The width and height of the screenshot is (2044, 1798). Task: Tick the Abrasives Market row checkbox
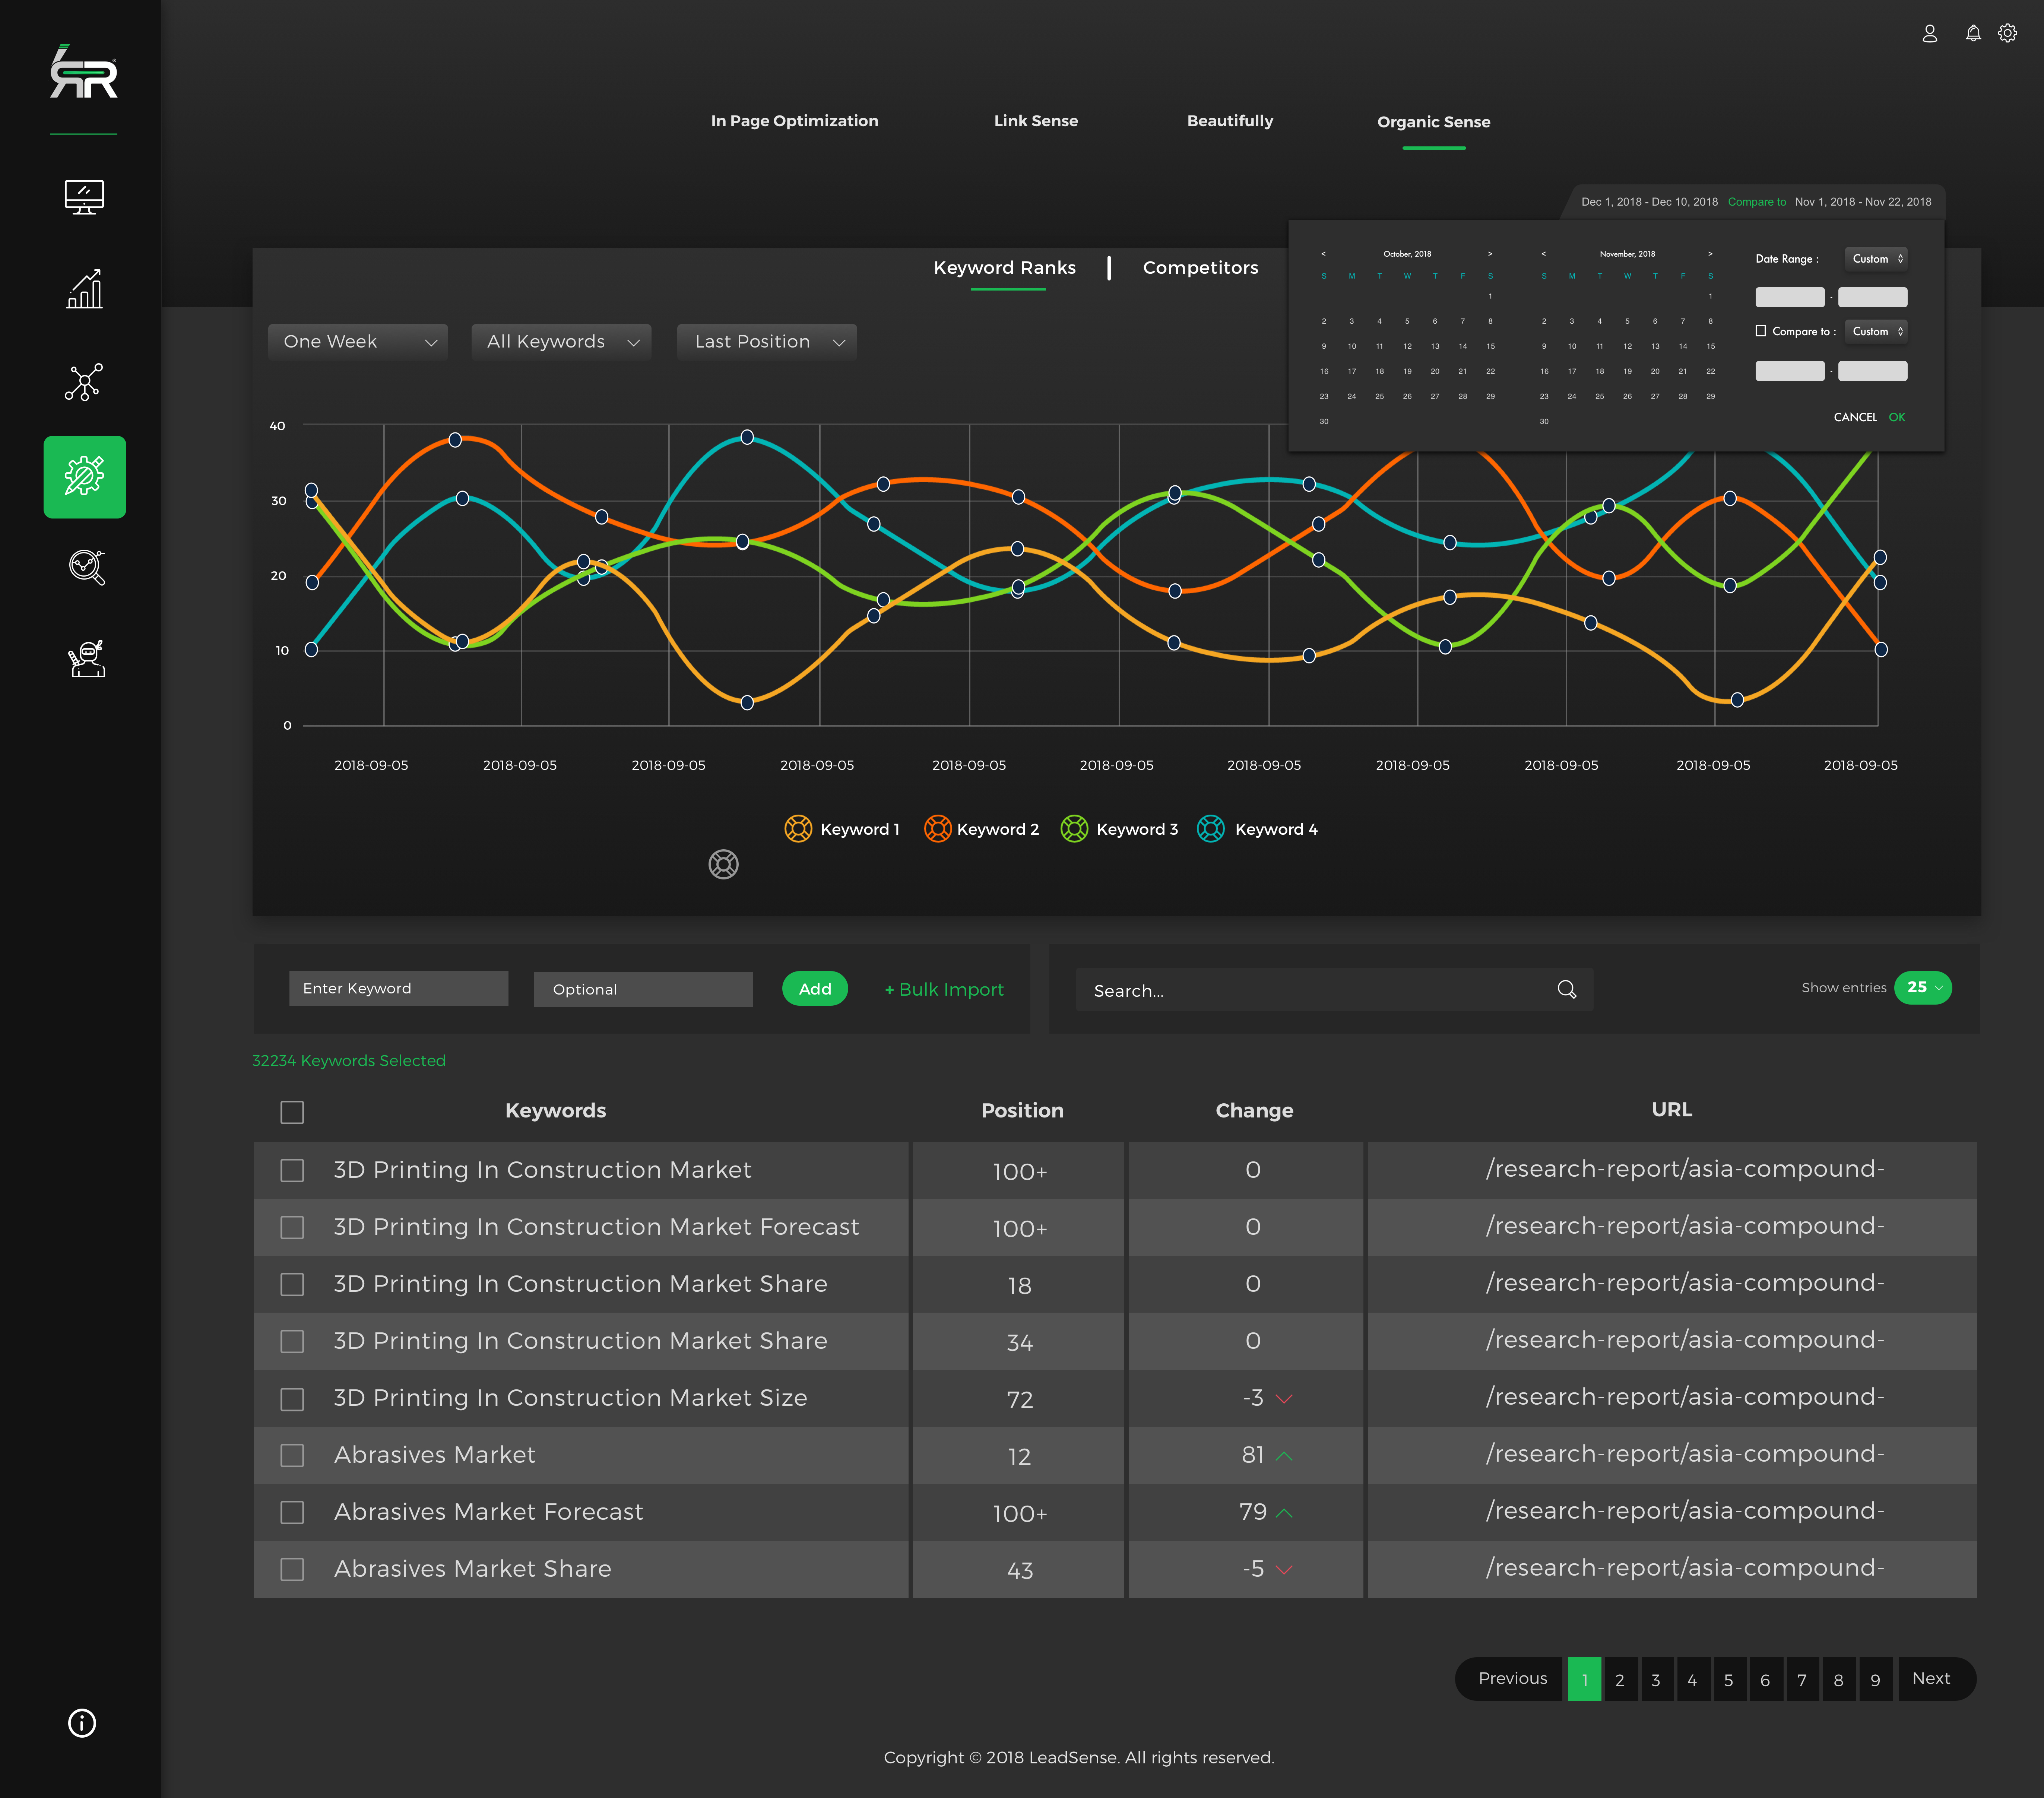[292, 1455]
